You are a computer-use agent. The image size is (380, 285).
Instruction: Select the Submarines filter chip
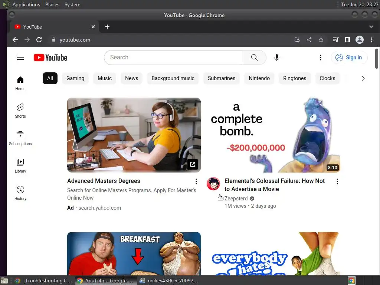tap(222, 78)
